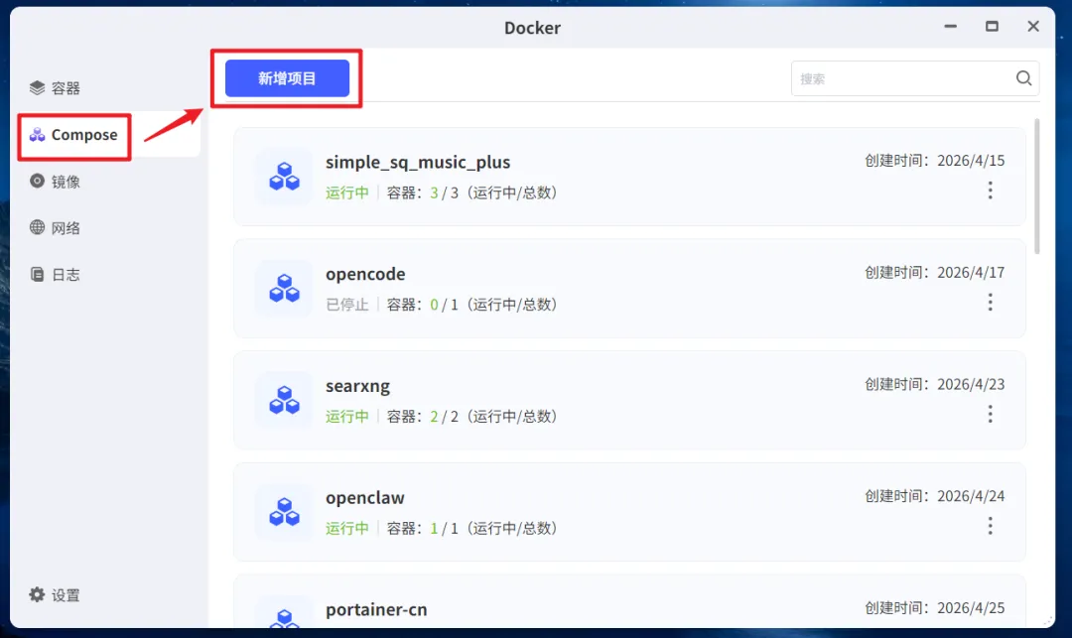The image size is (1072, 638).
Task: Click the 已停止 status of opencode
Action: click(347, 305)
